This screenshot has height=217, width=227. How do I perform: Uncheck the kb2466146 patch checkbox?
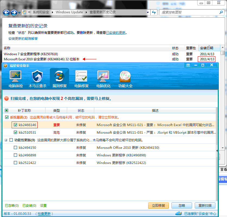click(15, 125)
